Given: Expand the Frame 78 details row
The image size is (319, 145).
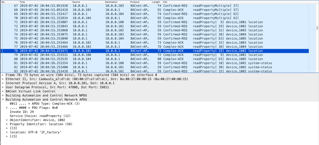Looking at the screenshot, I should pos(3,75).
